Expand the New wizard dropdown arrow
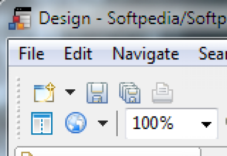 70,92
